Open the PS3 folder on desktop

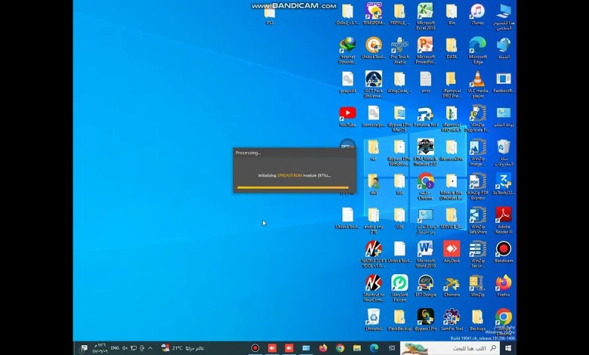[x=270, y=17]
